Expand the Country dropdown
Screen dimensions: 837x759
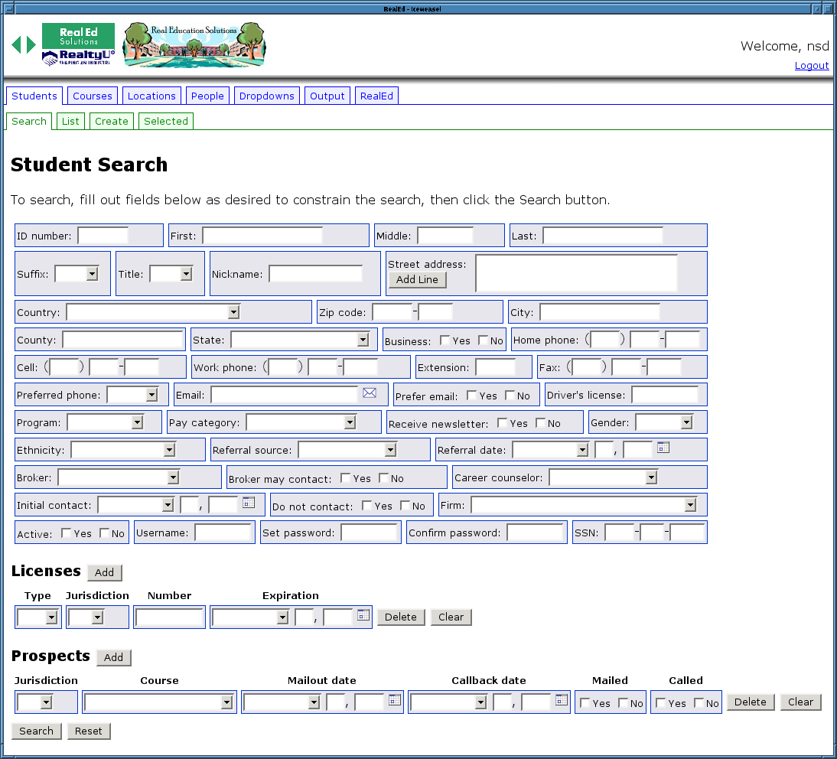click(x=233, y=312)
